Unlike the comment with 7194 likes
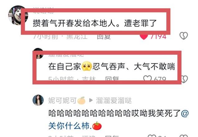 point(144,36)
